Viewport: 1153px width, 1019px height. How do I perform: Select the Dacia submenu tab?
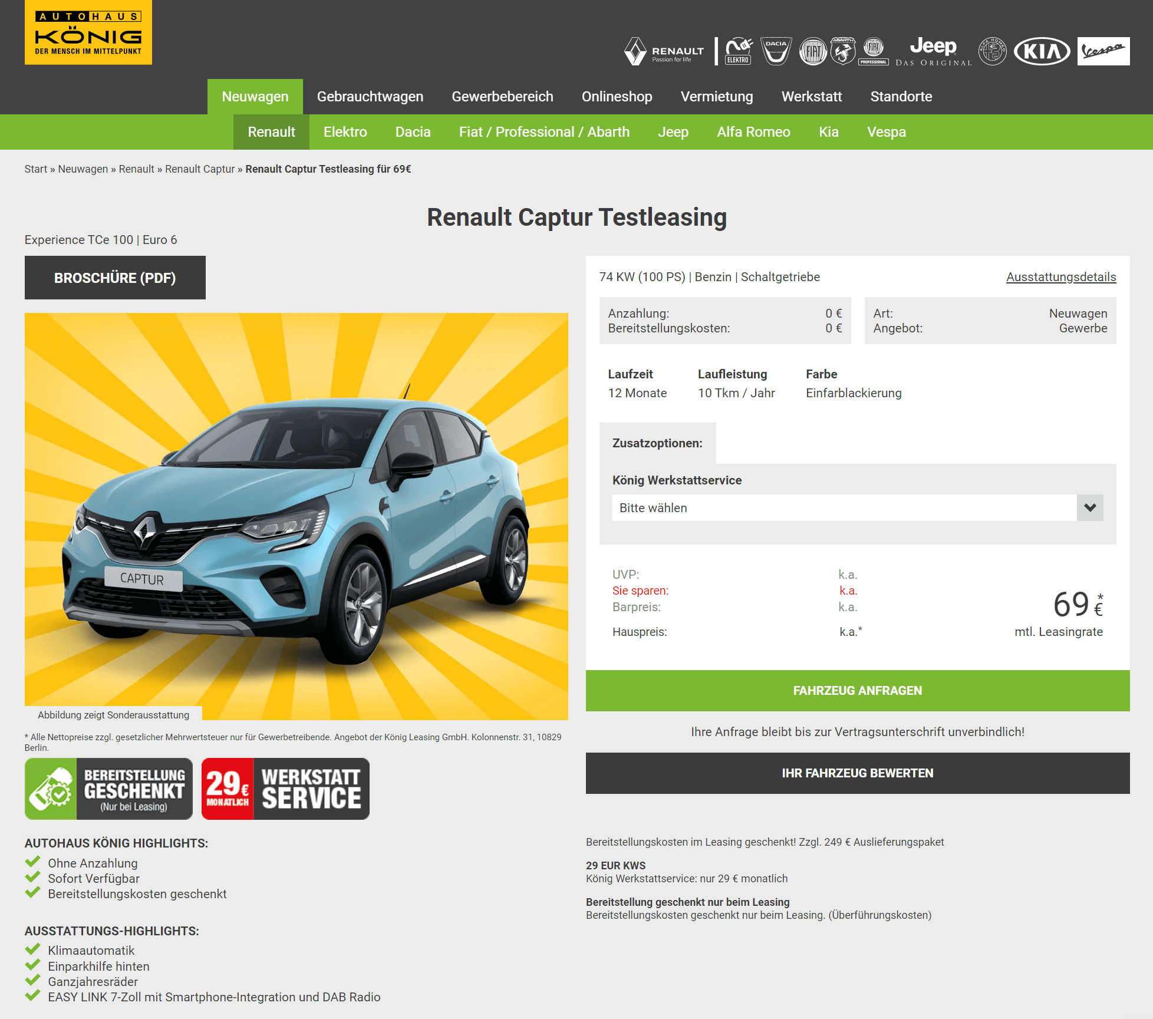click(413, 132)
